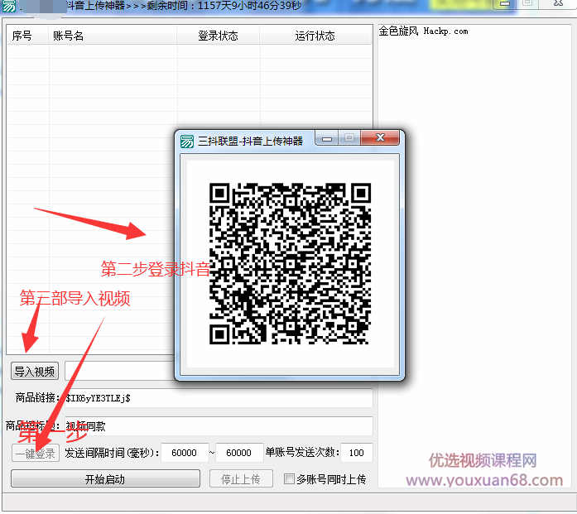This screenshot has width=577, height=514.
Task: Start the upload with 开始启动
Action: click(x=105, y=478)
